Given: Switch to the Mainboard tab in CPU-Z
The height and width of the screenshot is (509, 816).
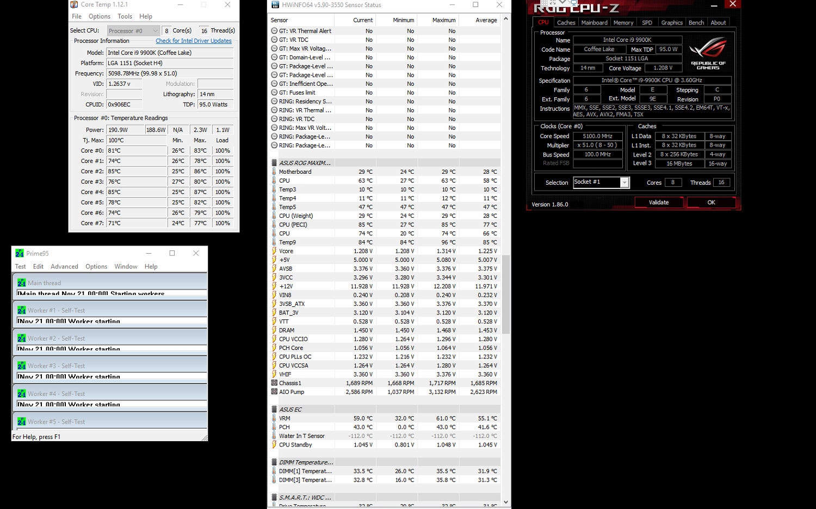Looking at the screenshot, I should (594, 23).
